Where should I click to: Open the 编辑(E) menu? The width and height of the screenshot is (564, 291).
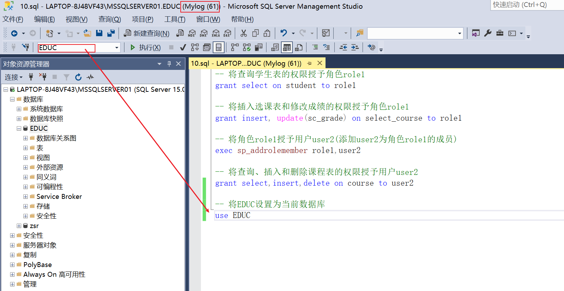(x=44, y=19)
